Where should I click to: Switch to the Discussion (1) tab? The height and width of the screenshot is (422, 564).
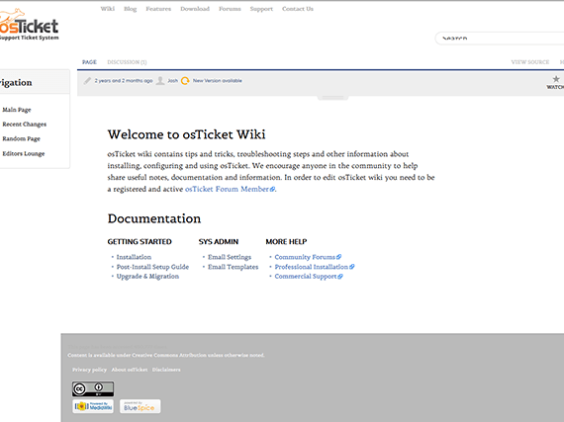[127, 62]
